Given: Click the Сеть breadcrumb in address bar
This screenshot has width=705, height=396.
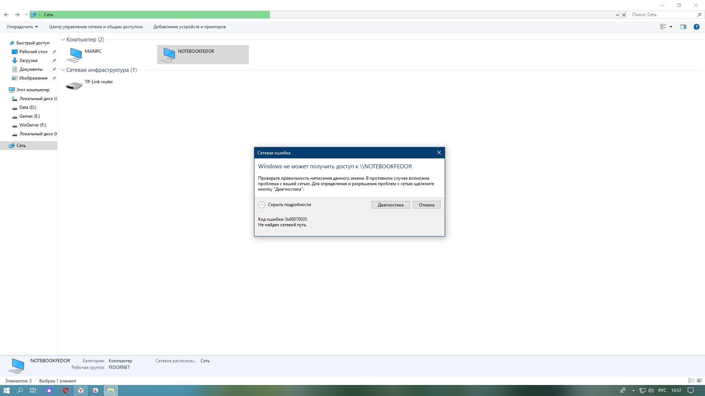Looking at the screenshot, I should pos(48,15).
